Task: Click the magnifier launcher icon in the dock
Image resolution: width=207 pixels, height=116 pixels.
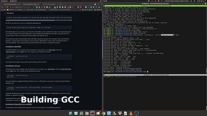Action: (x=71, y=113)
